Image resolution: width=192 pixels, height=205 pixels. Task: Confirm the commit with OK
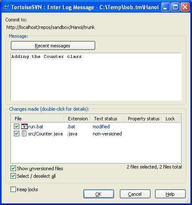click(x=99, y=194)
